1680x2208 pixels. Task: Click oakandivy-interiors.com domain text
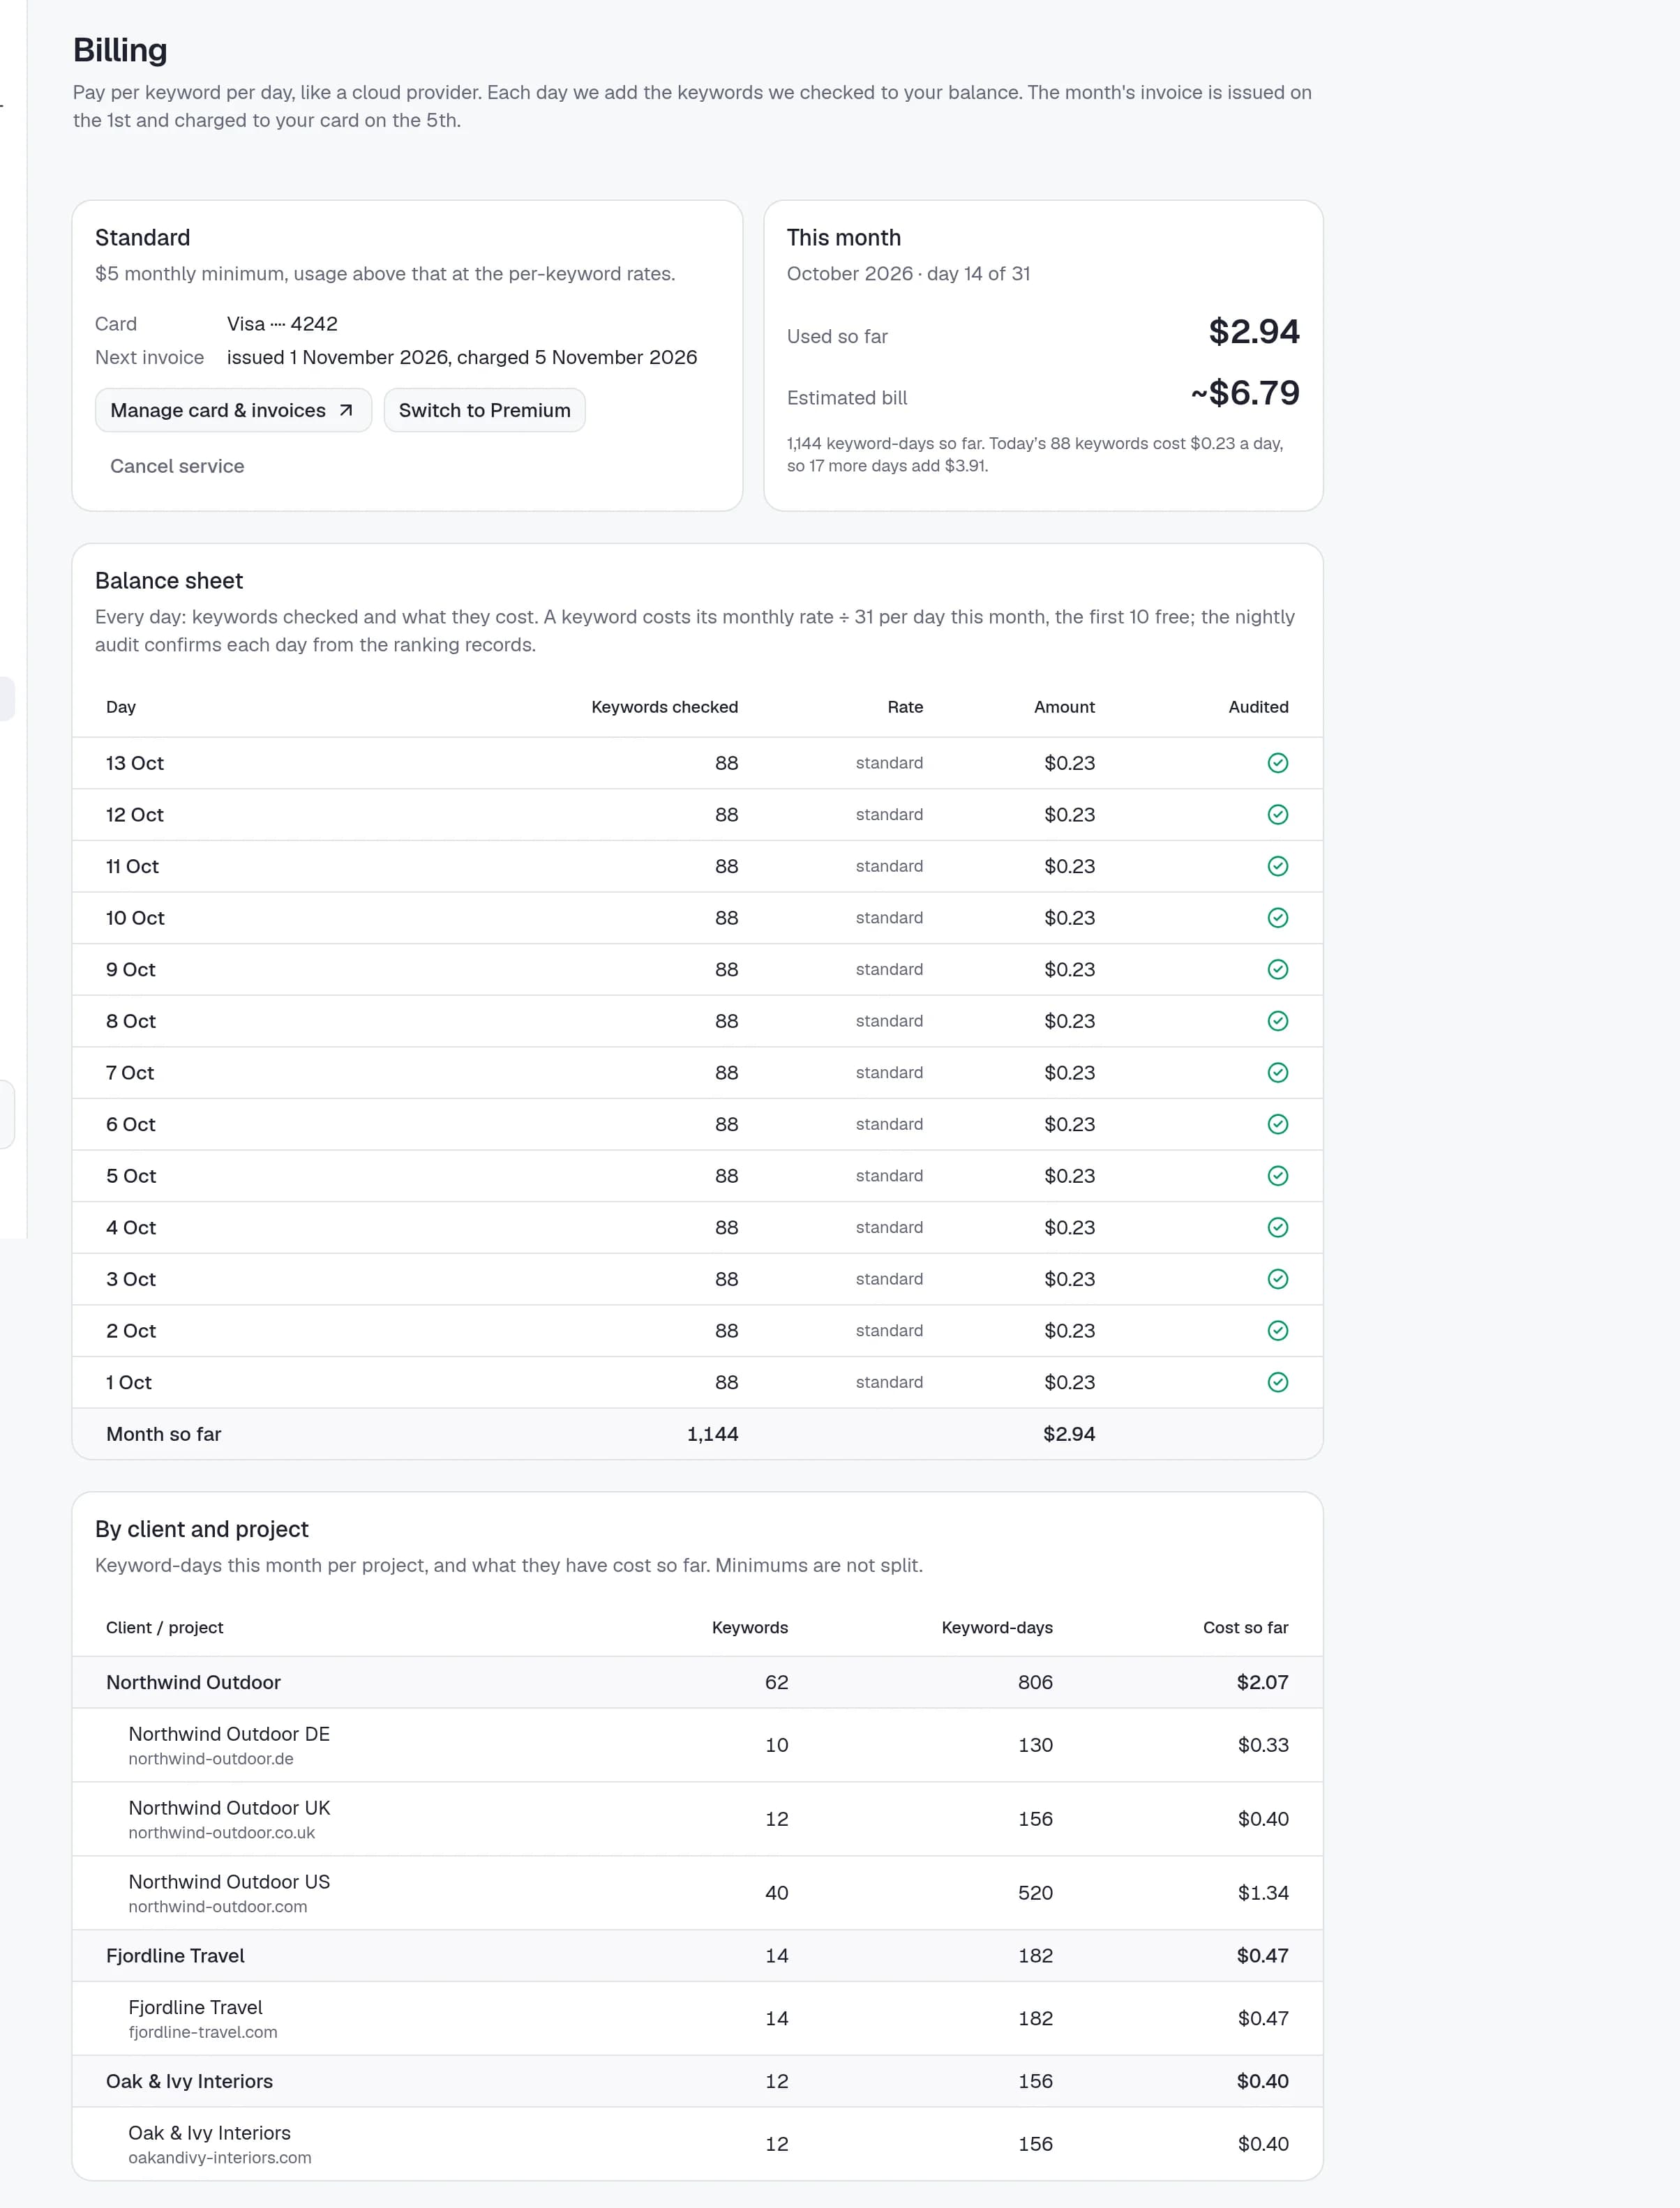[220, 2157]
